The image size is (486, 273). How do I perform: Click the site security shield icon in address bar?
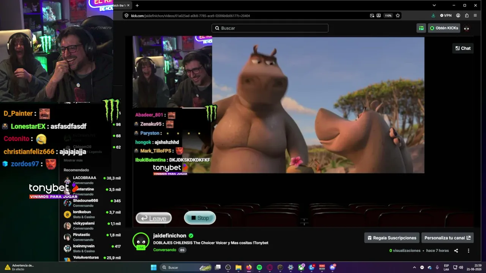[126, 16]
